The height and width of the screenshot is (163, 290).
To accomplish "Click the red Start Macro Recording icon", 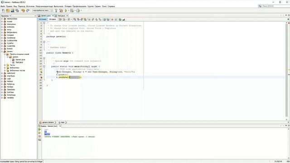I will pos(112,19).
